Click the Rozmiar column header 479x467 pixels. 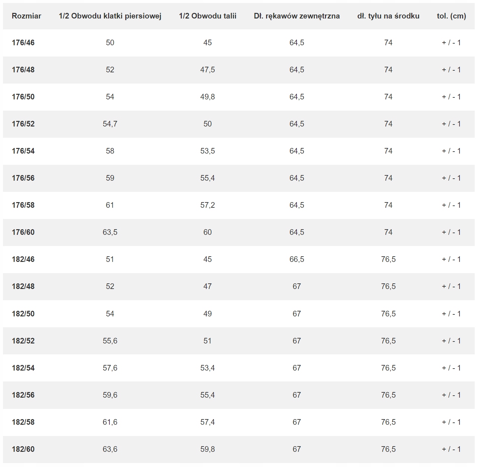tap(26, 16)
